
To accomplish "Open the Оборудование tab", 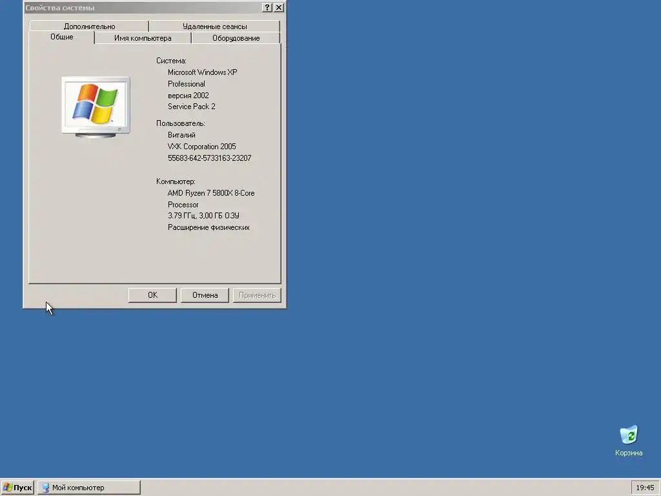I will point(236,38).
